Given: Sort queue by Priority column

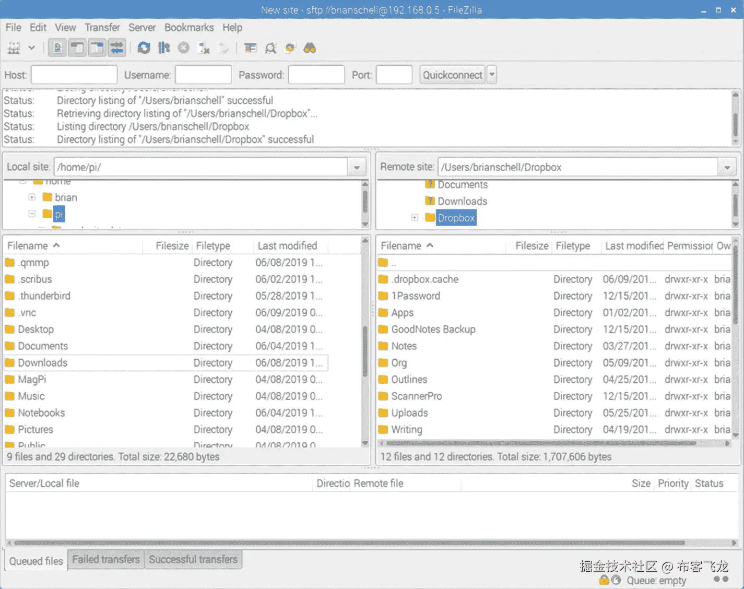Looking at the screenshot, I should [x=673, y=484].
